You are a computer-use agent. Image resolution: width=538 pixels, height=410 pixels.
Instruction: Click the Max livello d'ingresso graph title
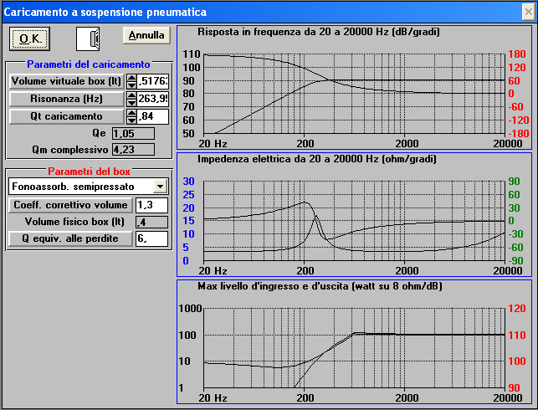click(320, 286)
